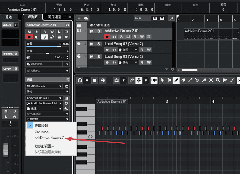This screenshot has width=240, height=174.
Task: Solo audio track 3 Loud Song 03
Action: click(x=99, y=57)
